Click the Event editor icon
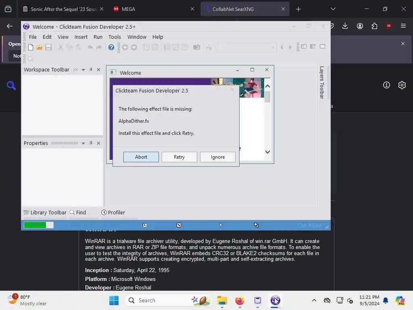Screen dimensions: 413x310 pyautogui.click(x=176, y=47)
